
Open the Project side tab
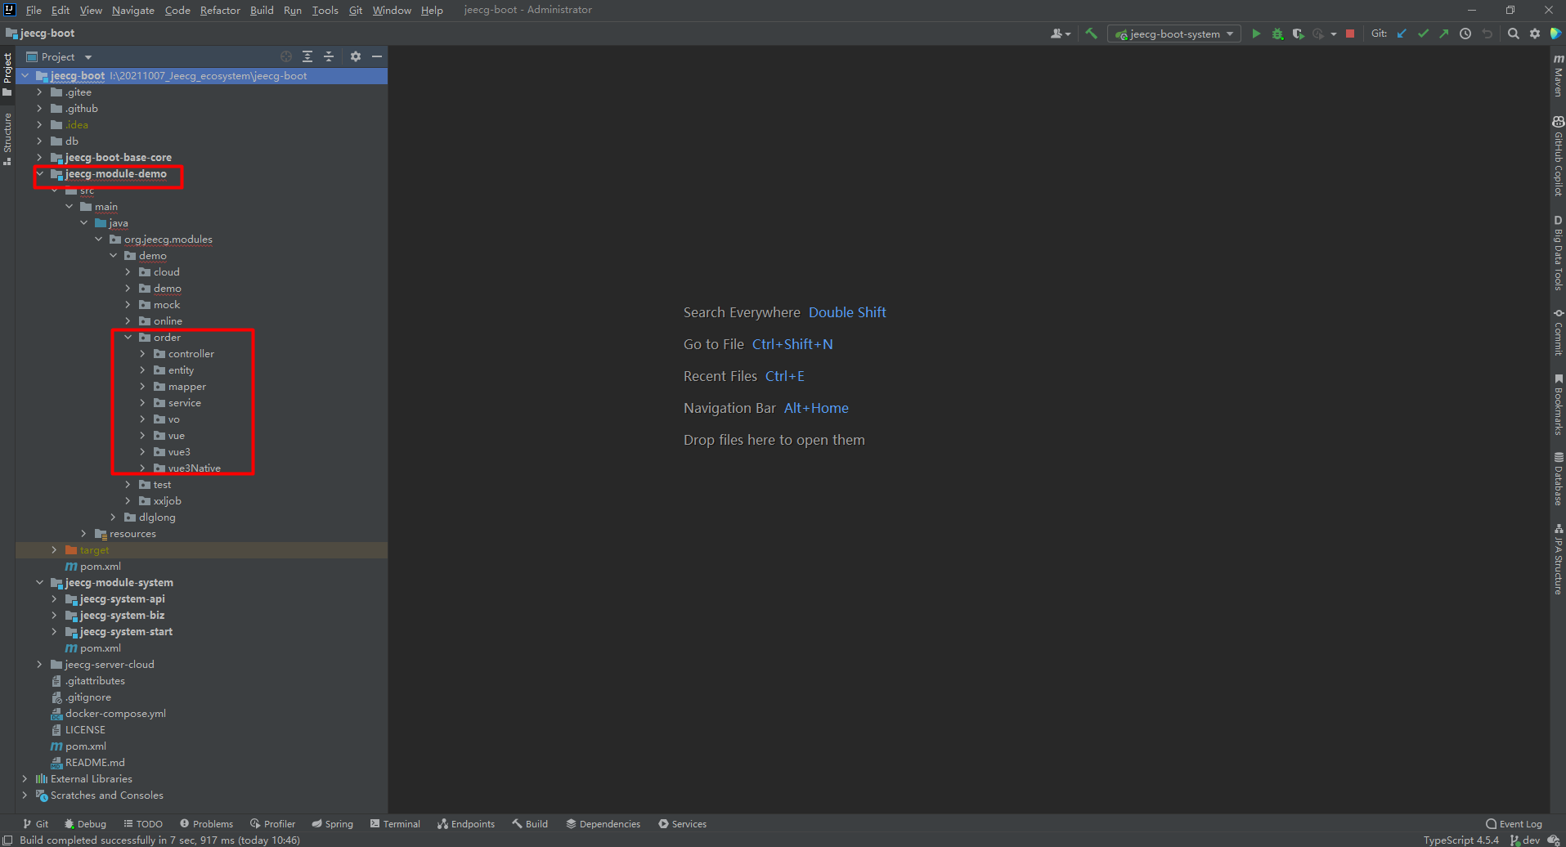pos(7,75)
